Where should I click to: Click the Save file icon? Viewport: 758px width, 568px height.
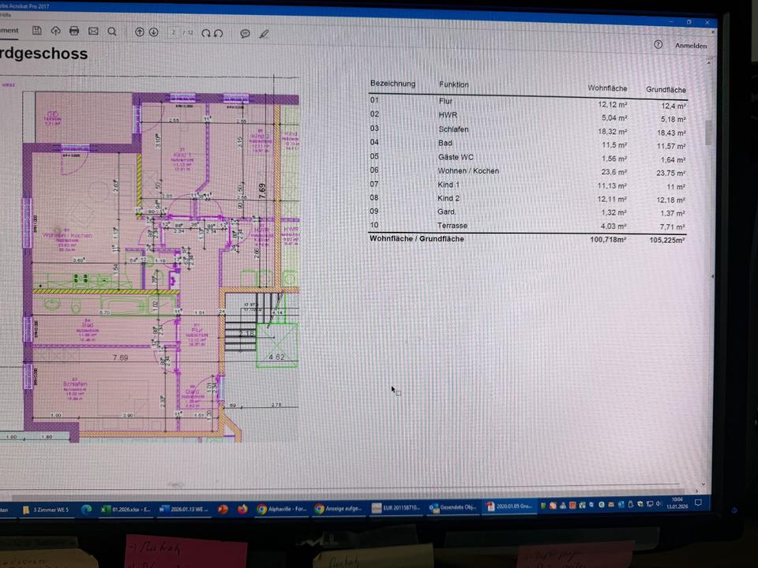coord(36,31)
